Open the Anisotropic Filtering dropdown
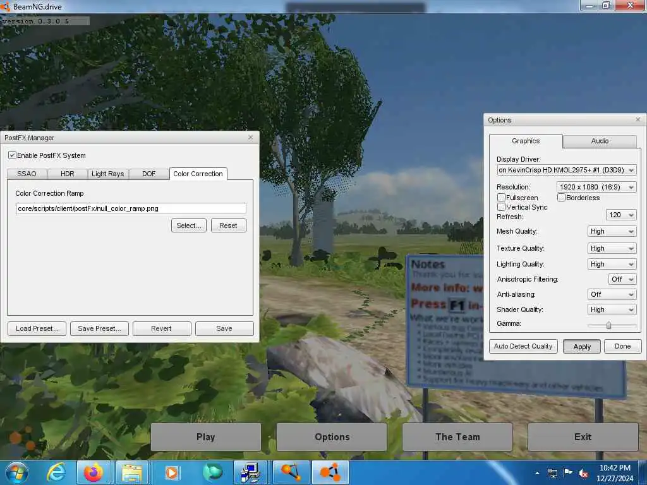647x485 pixels. pyautogui.click(x=622, y=279)
